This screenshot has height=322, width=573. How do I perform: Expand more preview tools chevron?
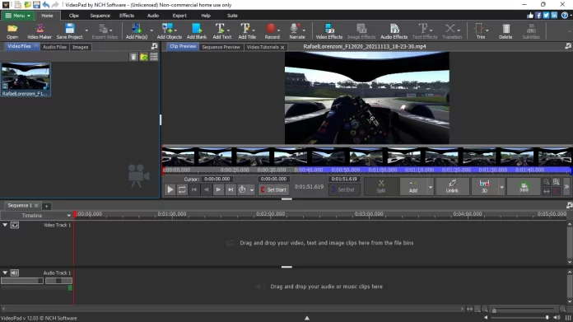(x=566, y=186)
